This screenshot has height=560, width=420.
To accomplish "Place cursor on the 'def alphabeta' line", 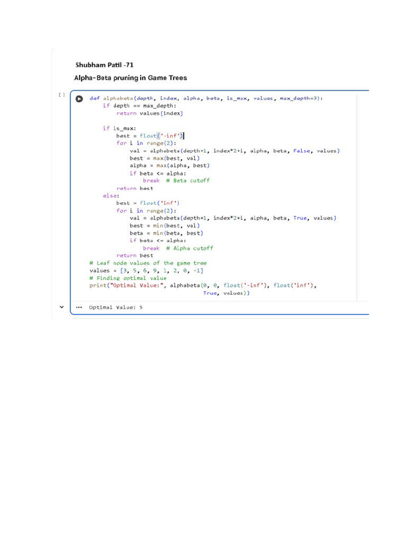I will (x=206, y=98).
